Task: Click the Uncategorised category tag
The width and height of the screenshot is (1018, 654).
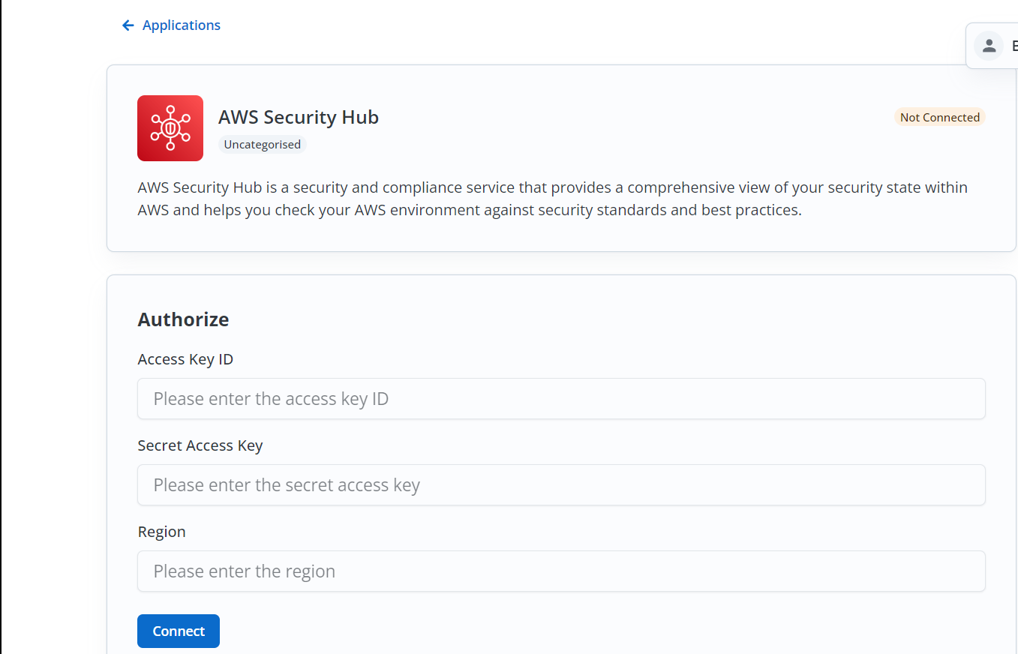Action: 262,145
